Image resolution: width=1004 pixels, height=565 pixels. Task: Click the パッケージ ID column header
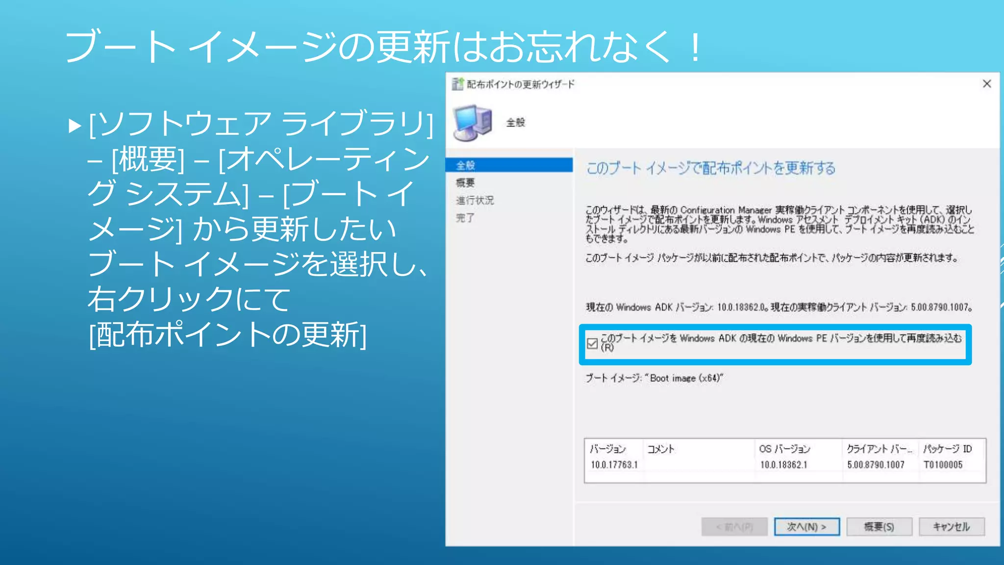(x=952, y=449)
